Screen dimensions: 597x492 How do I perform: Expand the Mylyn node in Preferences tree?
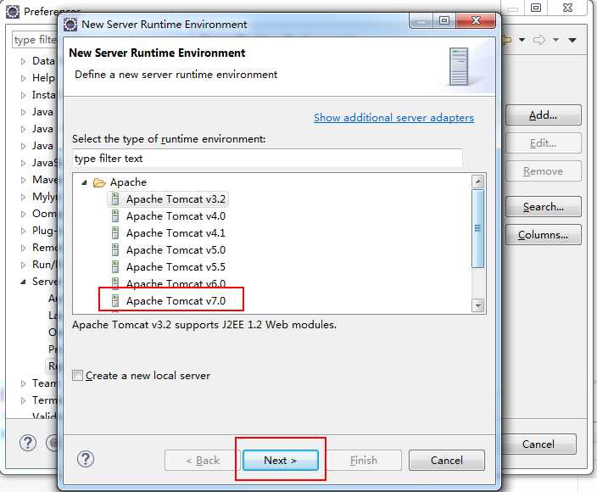click(x=23, y=197)
